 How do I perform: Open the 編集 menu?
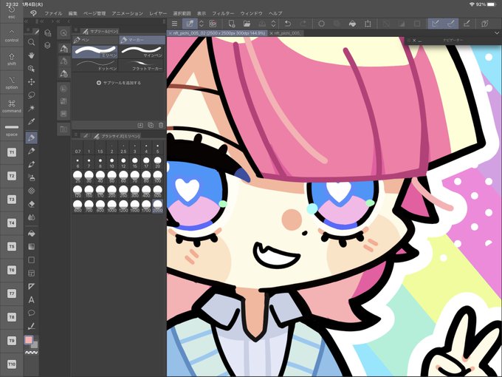[73, 13]
